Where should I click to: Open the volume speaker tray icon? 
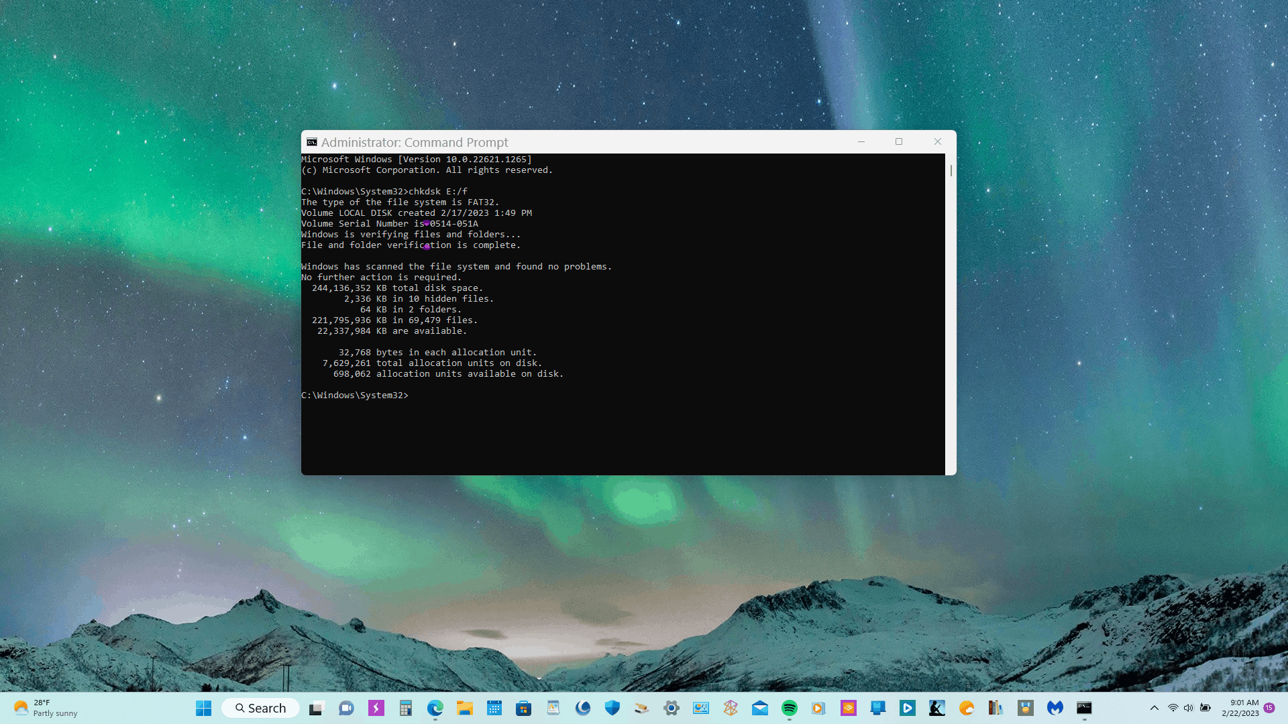point(1189,708)
